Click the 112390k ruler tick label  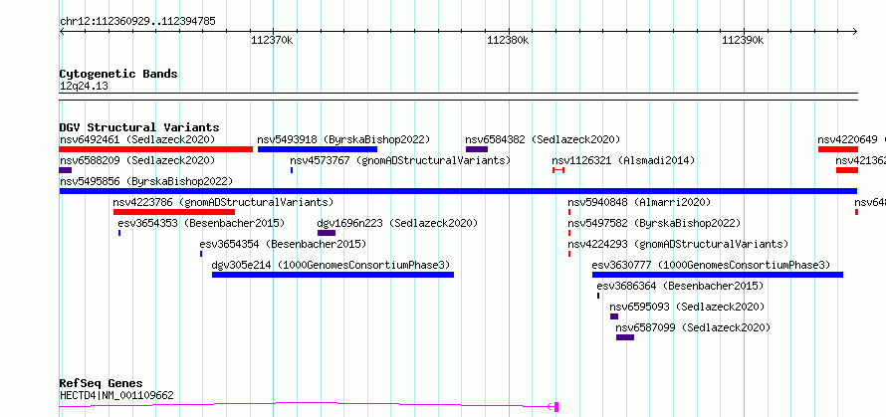tap(744, 40)
